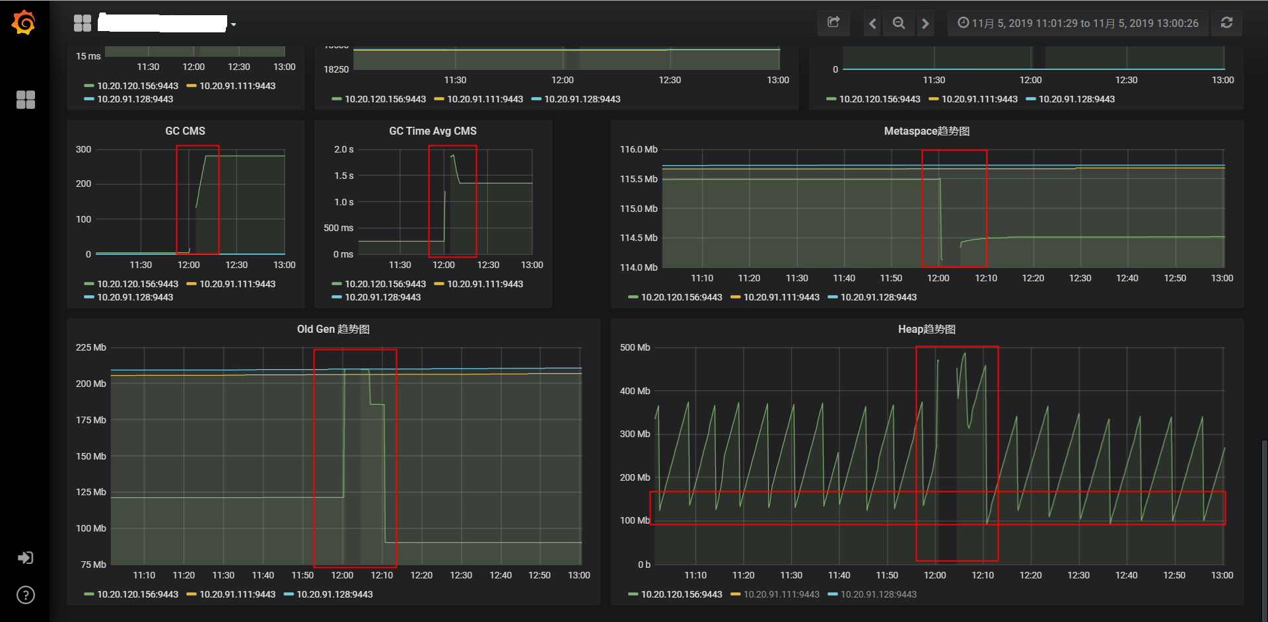This screenshot has height=622, width=1268.
Task: Open the time range picker
Action: coord(1078,23)
